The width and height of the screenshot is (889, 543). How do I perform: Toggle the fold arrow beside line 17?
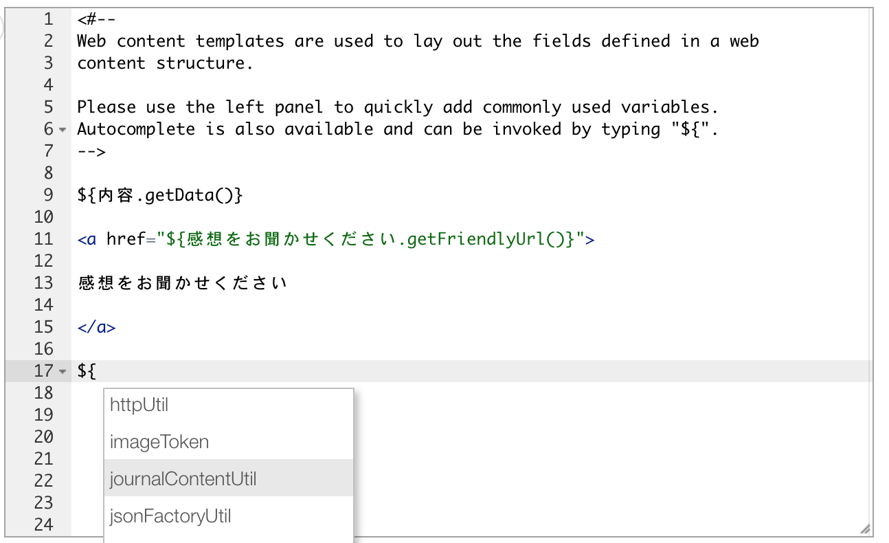[x=63, y=372]
